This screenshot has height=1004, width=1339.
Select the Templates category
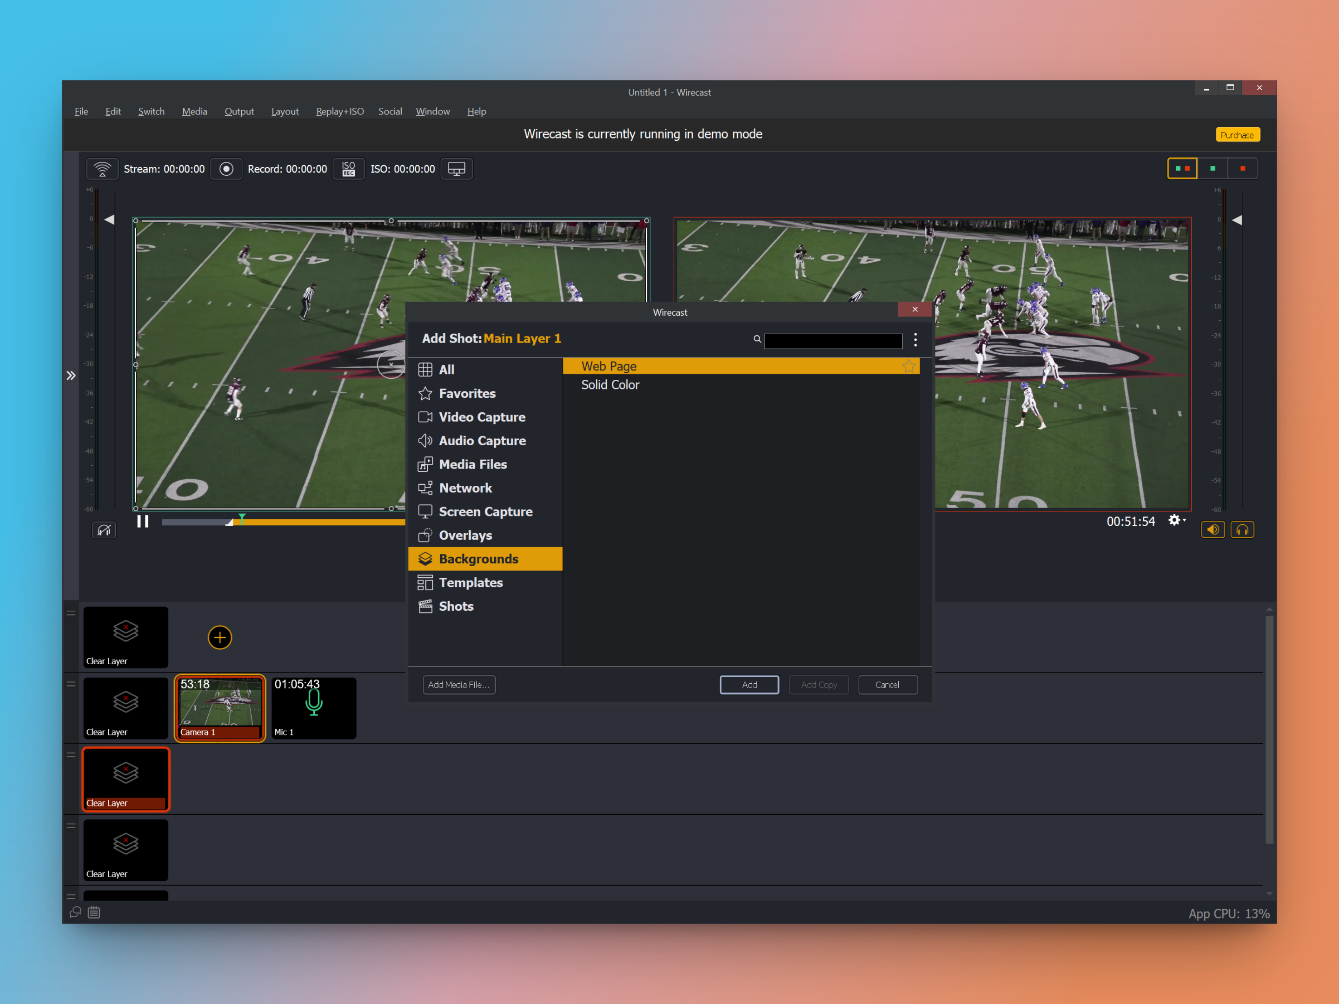(485, 582)
